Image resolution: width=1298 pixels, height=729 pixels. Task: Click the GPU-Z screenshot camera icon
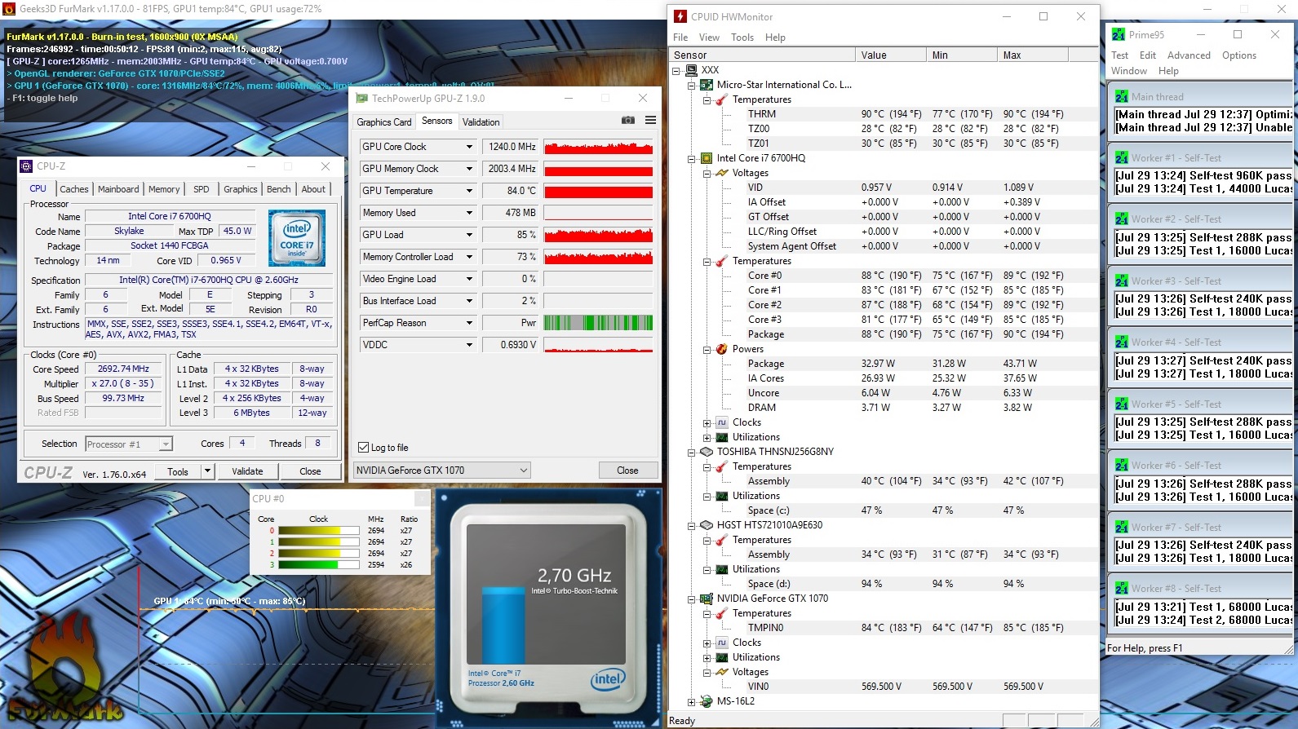(x=627, y=121)
